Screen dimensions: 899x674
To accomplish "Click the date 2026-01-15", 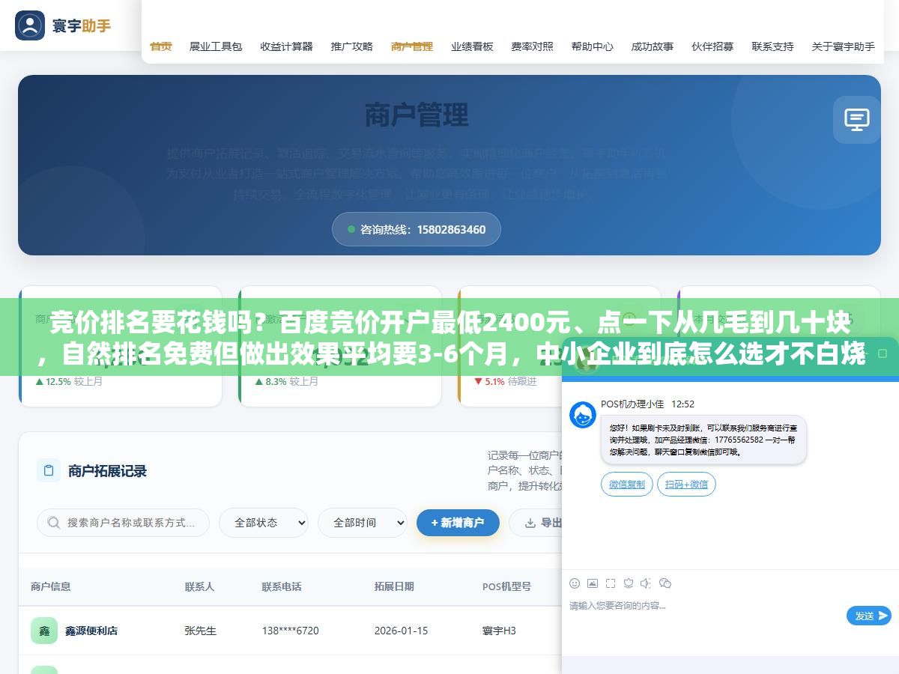I will (401, 631).
